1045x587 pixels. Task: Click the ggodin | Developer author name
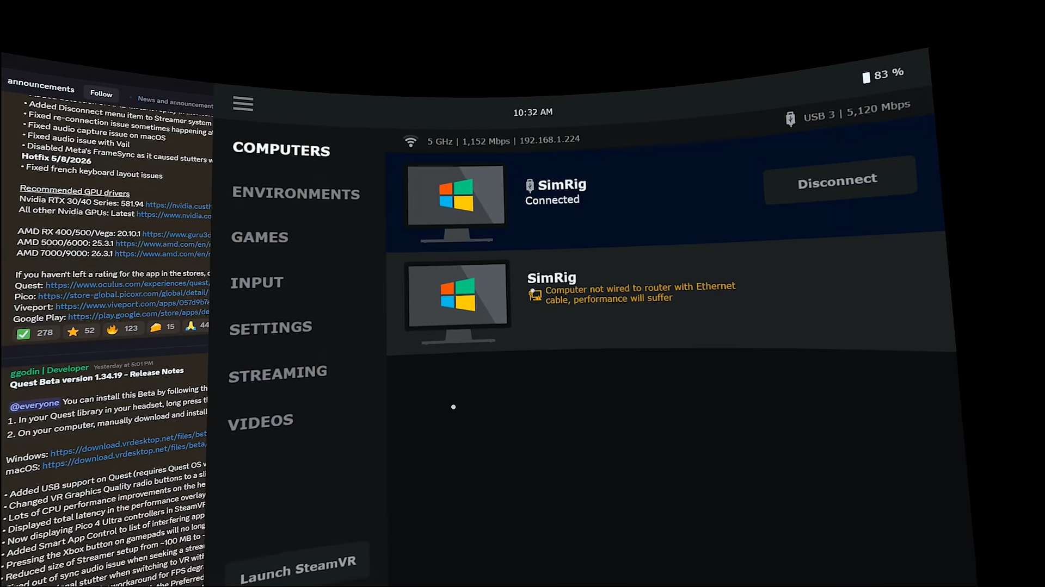[50, 371]
